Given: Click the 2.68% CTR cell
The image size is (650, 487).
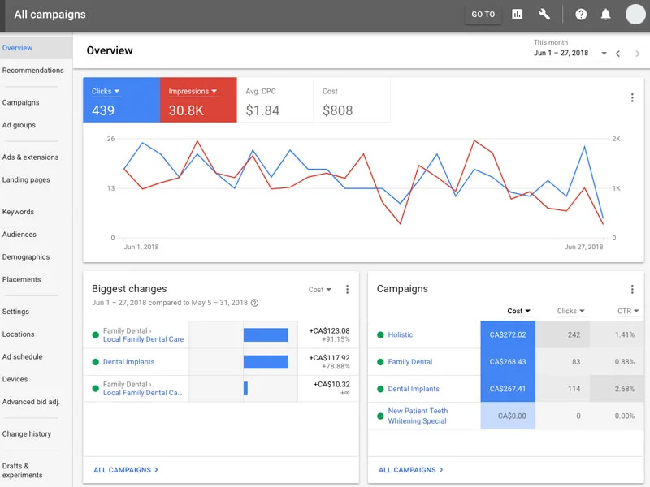Looking at the screenshot, I should pos(617,389).
